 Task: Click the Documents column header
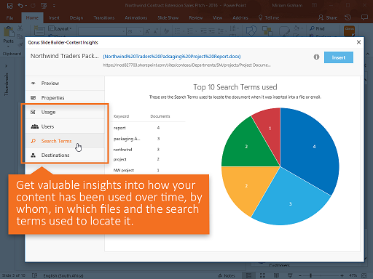[160, 116]
